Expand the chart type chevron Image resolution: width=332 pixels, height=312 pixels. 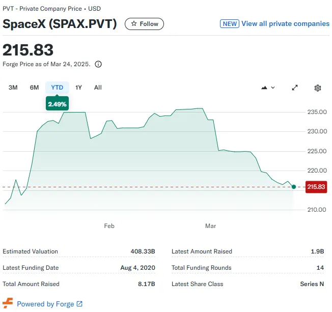pos(273,88)
